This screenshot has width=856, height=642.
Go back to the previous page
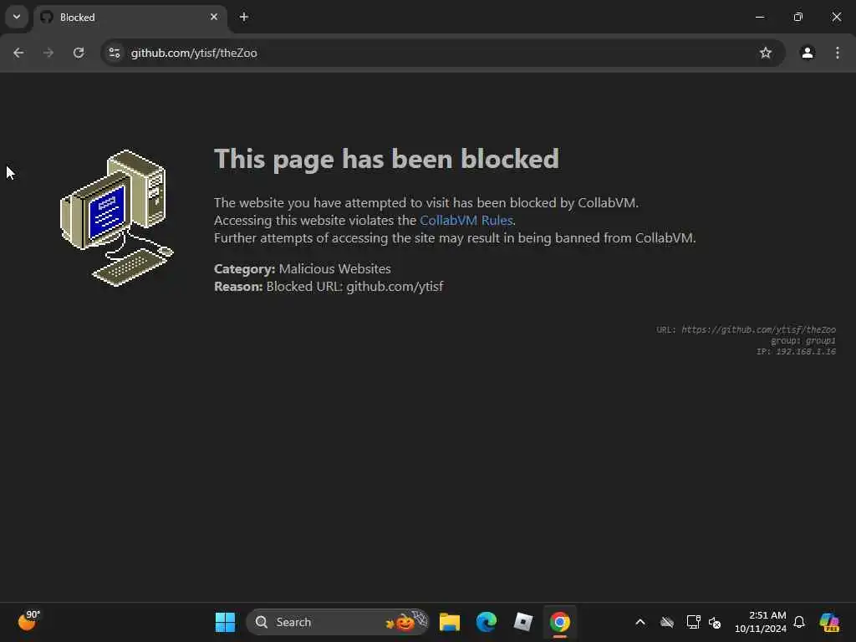(x=18, y=53)
